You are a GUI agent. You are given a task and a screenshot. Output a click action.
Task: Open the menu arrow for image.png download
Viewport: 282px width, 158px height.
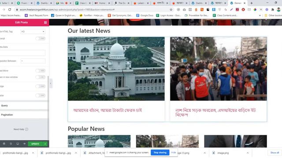coord(248,153)
